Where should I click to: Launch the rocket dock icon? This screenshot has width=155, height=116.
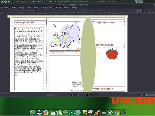pyautogui.click(x=97, y=113)
